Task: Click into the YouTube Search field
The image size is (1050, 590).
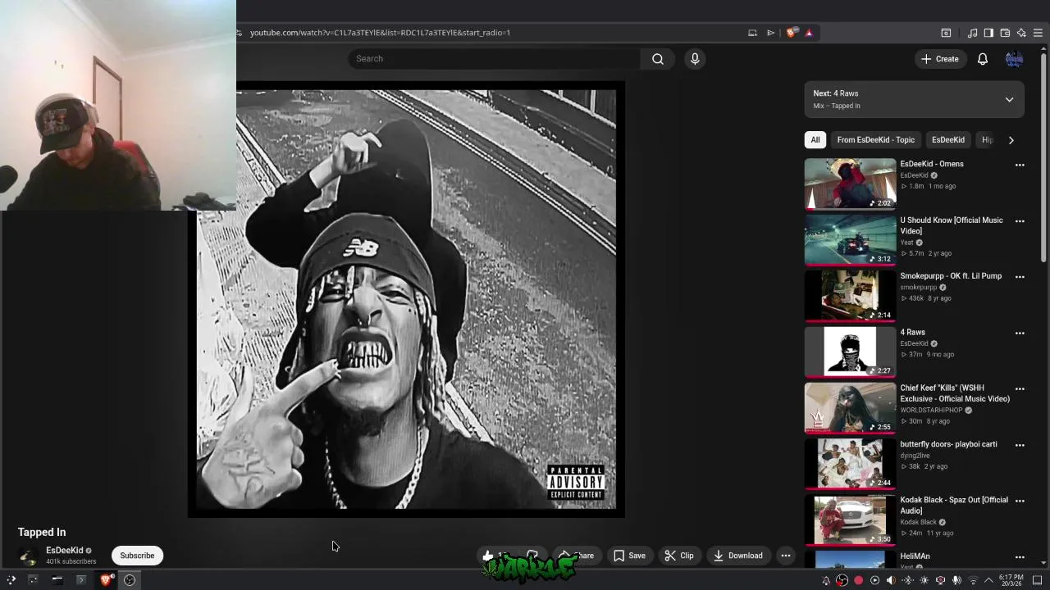Action: point(494,59)
